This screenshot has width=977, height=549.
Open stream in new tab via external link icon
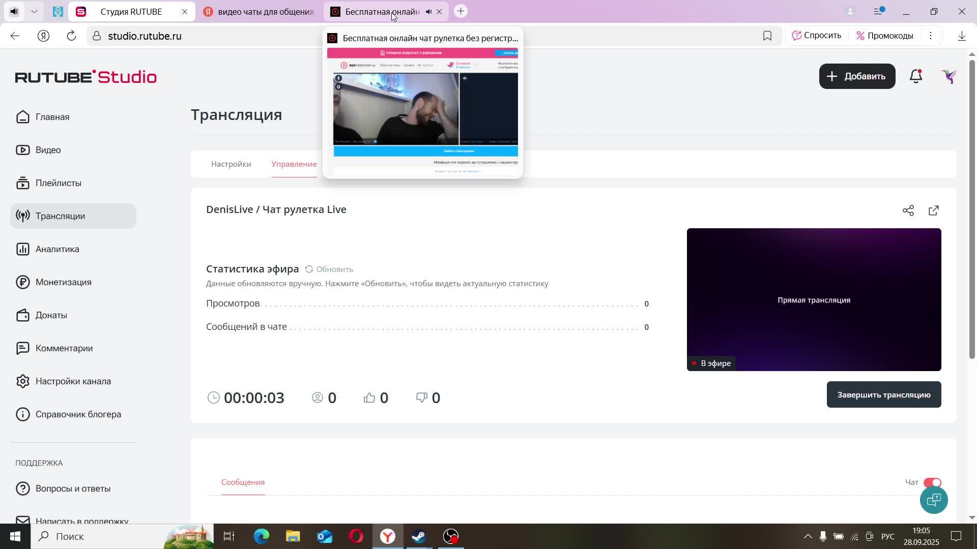pyautogui.click(x=934, y=210)
